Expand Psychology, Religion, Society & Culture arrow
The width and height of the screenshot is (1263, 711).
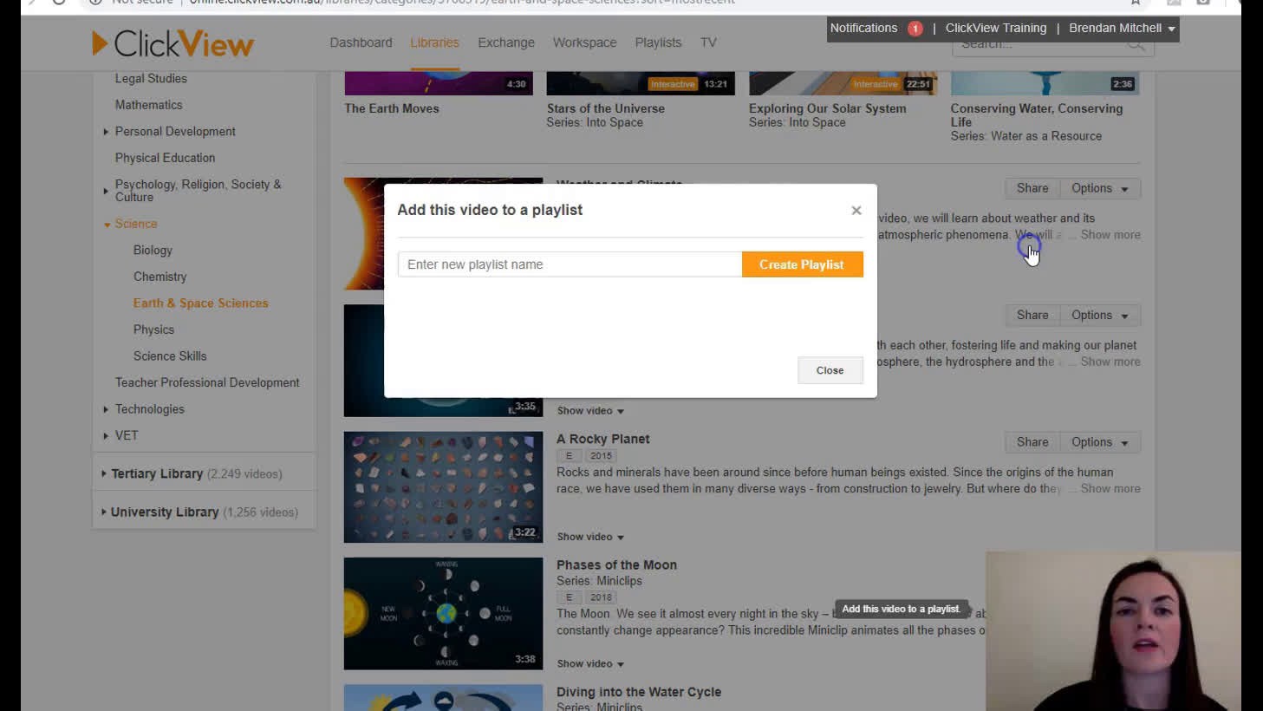coord(106,191)
